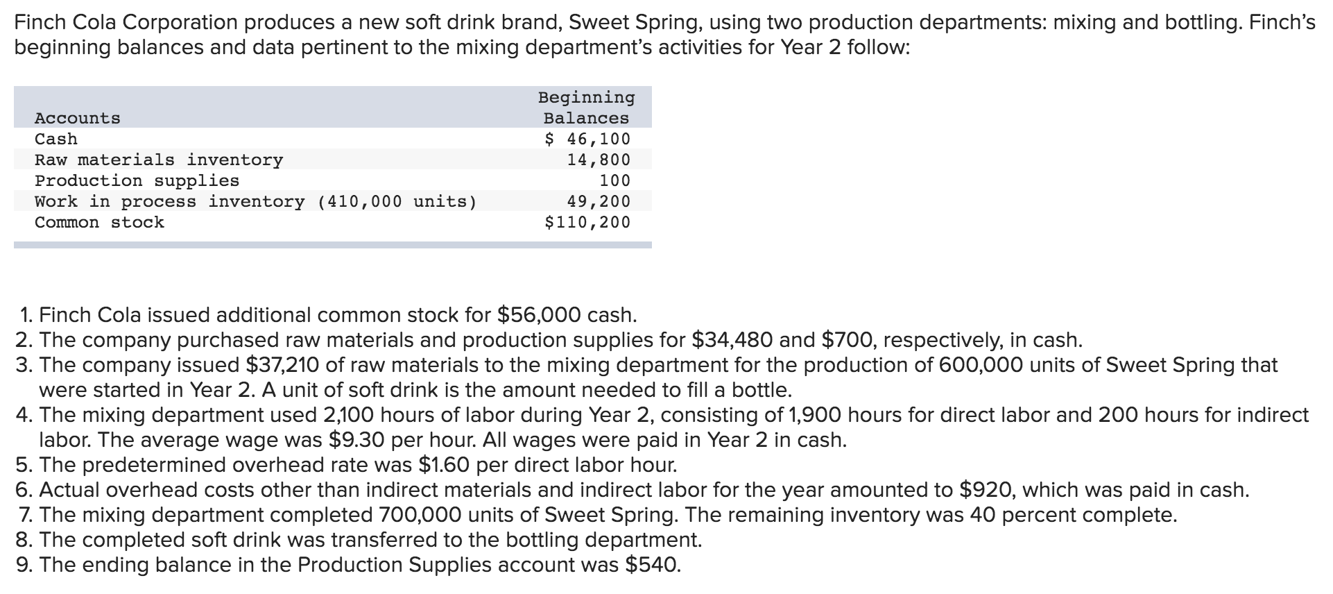Click the $46,100 cash balance value

(x=587, y=139)
